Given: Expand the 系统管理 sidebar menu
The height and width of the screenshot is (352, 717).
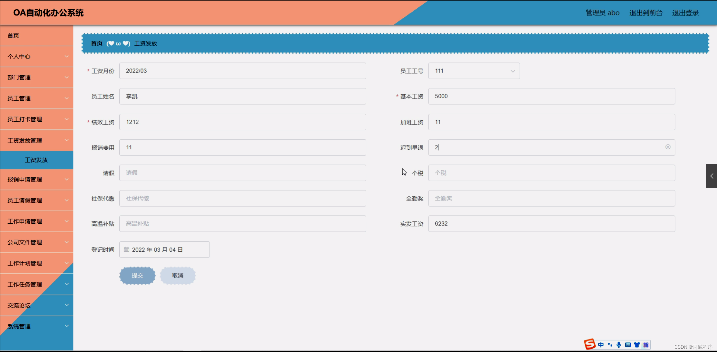Looking at the screenshot, I should [37, 326].
